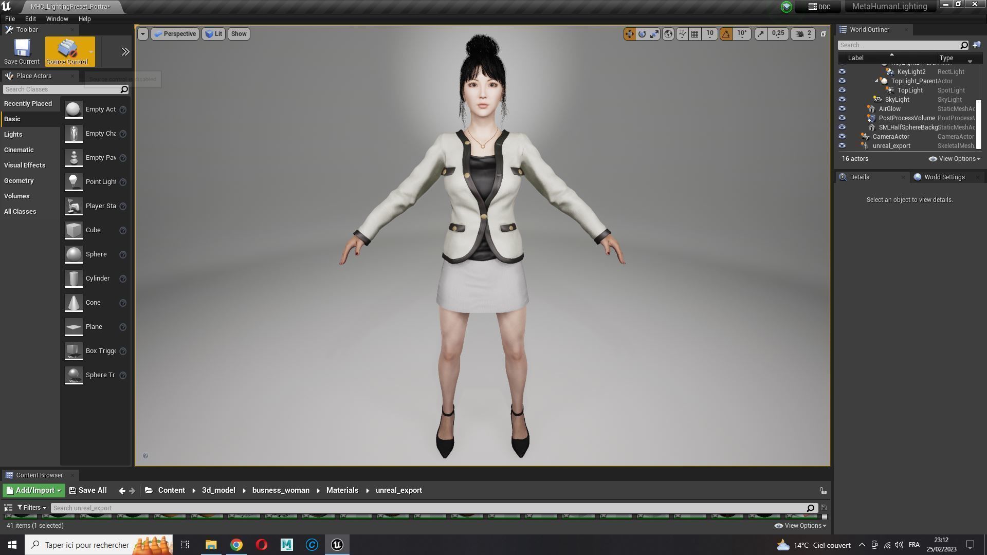Open the Lit view mode dropdown

click(213, 34)
